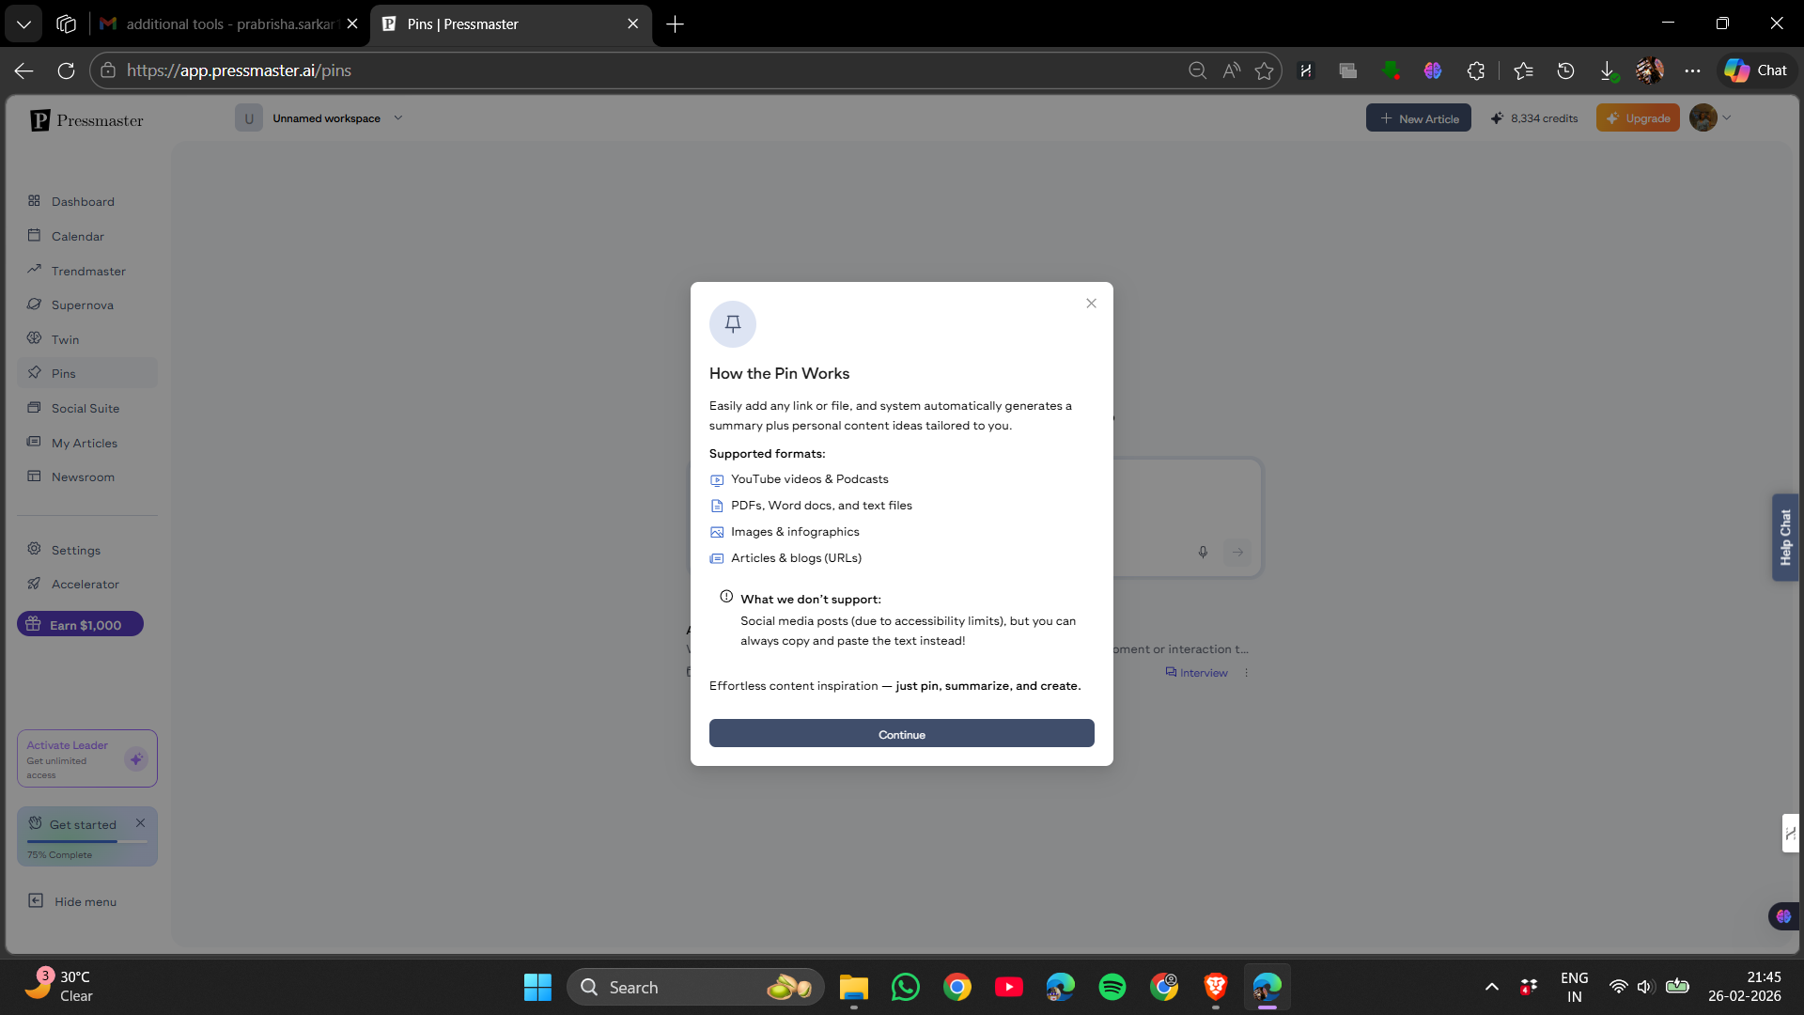Close the How the Pin Works dialog
1804x1015 pixels.
[1091, 304]
